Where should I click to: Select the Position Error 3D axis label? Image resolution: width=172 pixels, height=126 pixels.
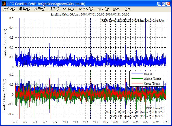click(5, 43)
